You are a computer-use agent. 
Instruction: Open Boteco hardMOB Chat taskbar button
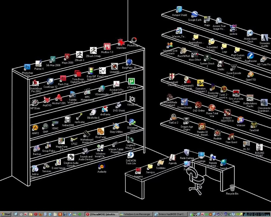pyautogui.click(x=170, y=214)
